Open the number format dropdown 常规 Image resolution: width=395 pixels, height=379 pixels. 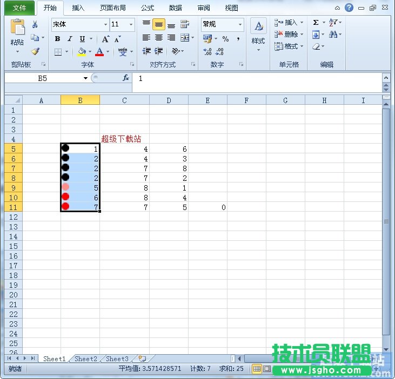point(240,25)
